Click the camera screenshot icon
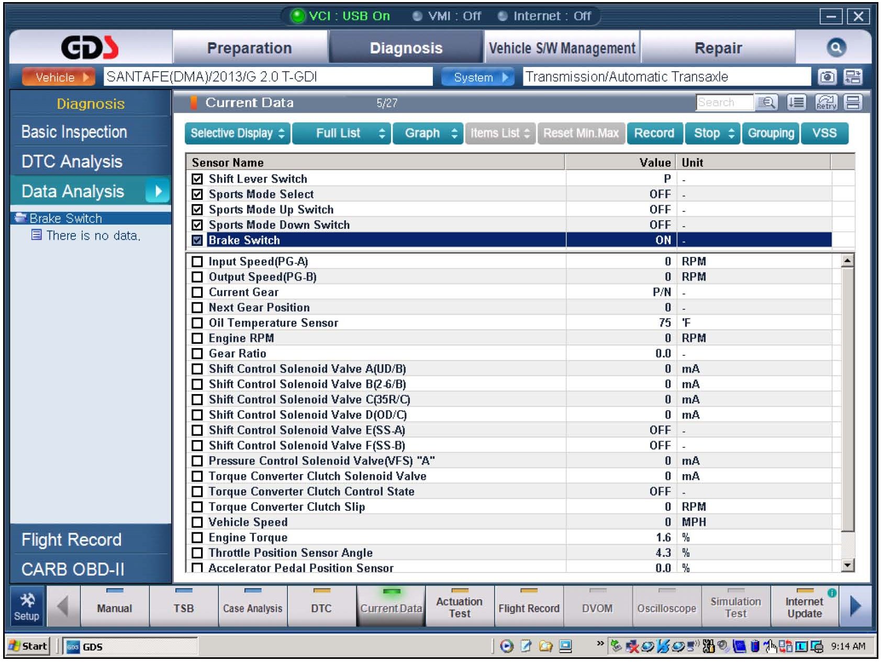 [x=827, y=77]
